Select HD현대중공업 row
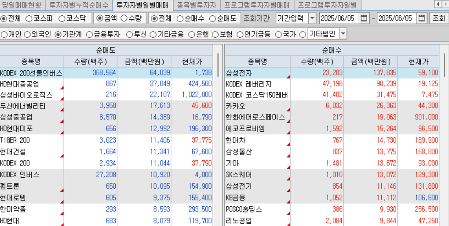Screen dimensions: 449x226 coord(106,84)
